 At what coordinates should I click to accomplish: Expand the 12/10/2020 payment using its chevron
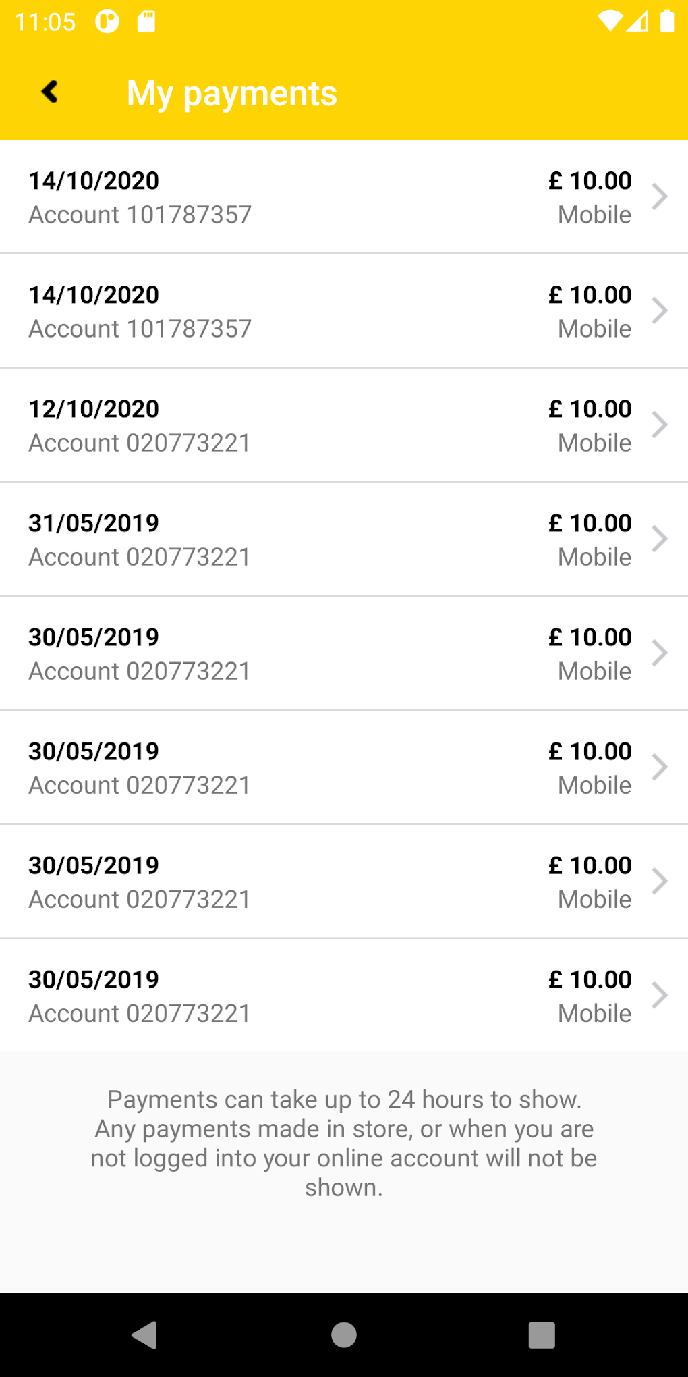[x=660, y=425]
